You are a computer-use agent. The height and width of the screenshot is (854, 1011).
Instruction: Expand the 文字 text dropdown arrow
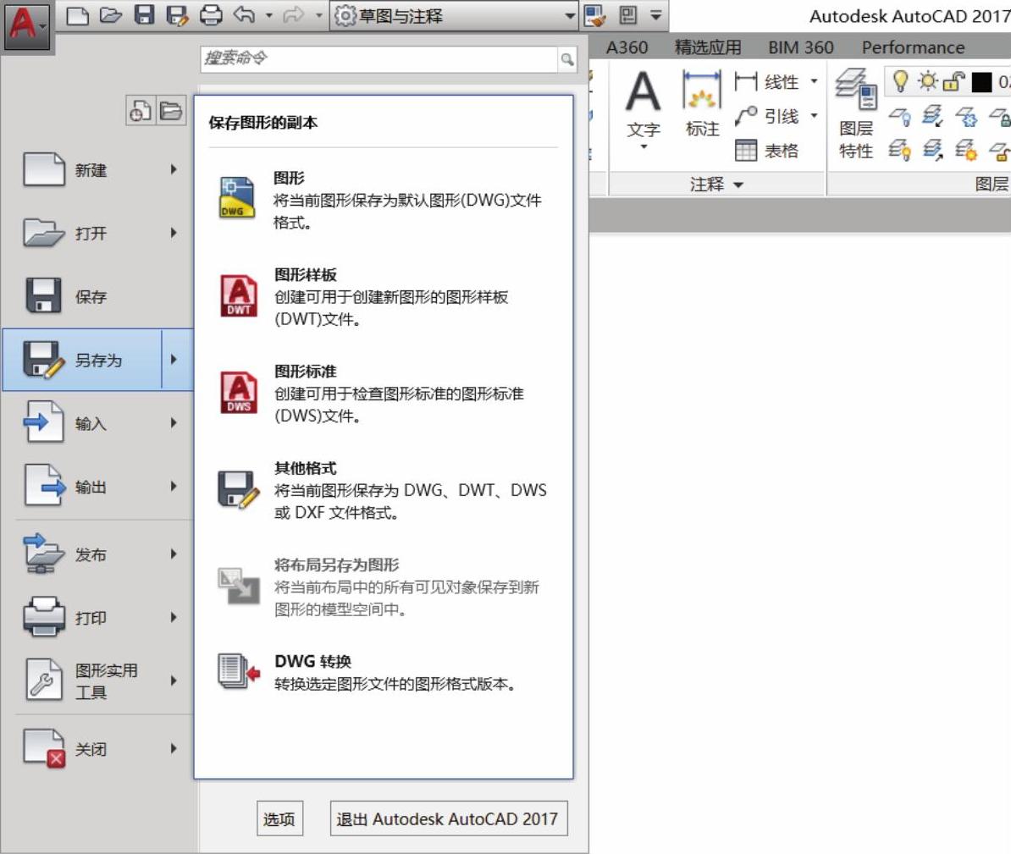tap(644, 147)
